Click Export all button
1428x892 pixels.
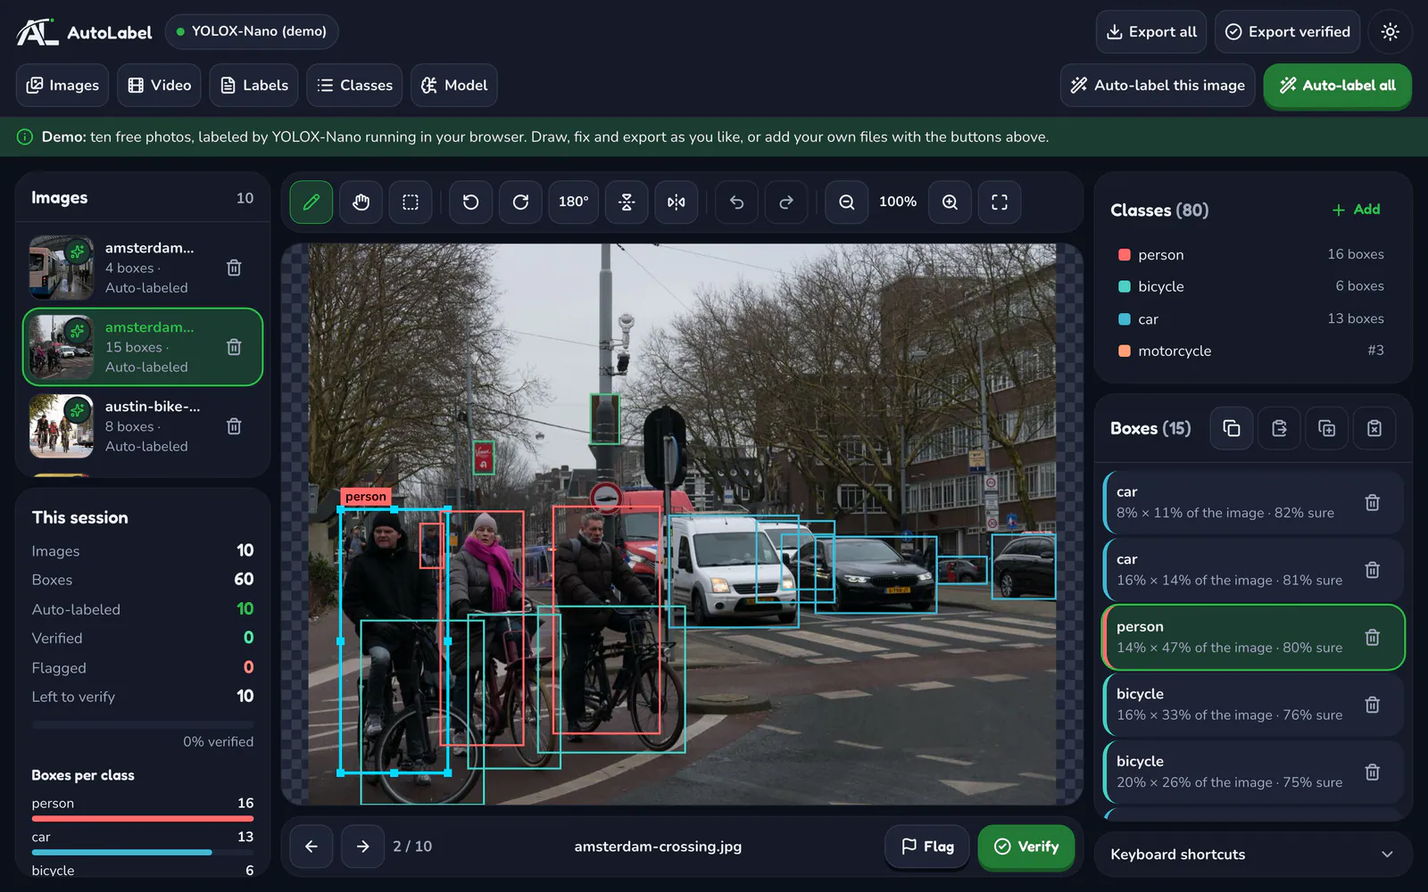[x=1151, y=32]
